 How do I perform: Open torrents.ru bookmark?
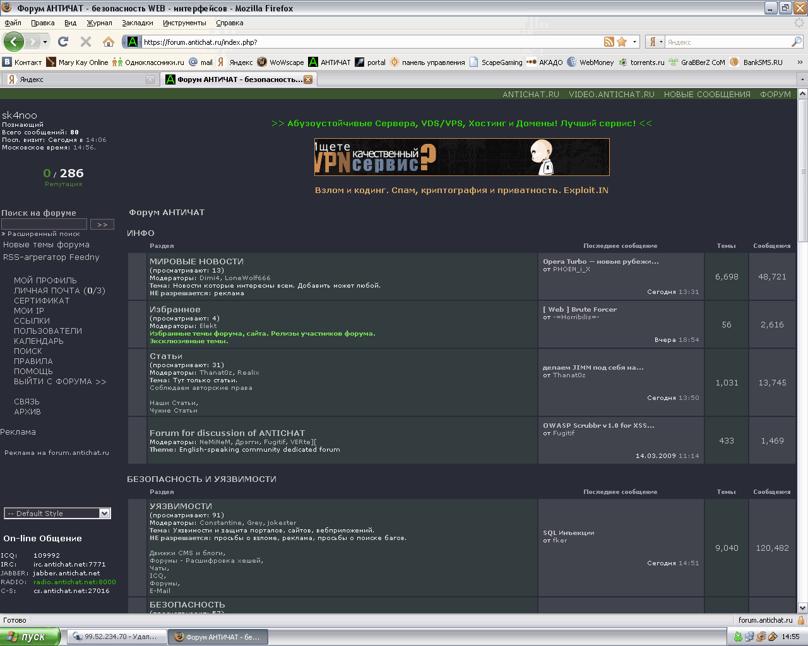tap(641, 62)
